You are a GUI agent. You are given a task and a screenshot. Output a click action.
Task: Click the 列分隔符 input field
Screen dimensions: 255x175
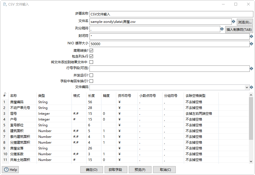click(x=155, y=29)
